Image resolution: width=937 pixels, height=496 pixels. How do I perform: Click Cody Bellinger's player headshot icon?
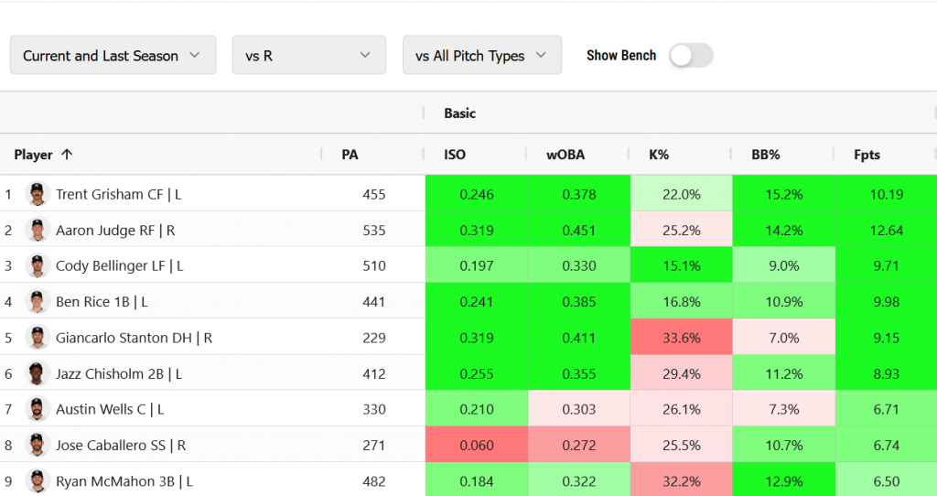point(37,266)
